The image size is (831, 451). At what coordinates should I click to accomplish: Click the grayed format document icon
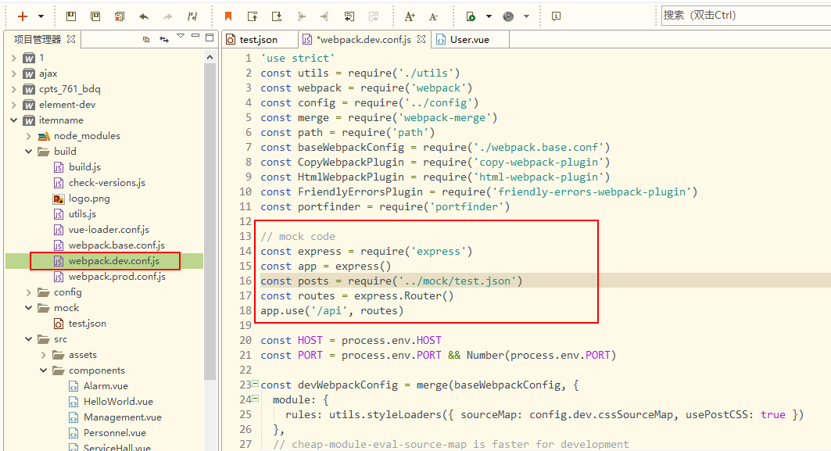(x=374, y=16)
